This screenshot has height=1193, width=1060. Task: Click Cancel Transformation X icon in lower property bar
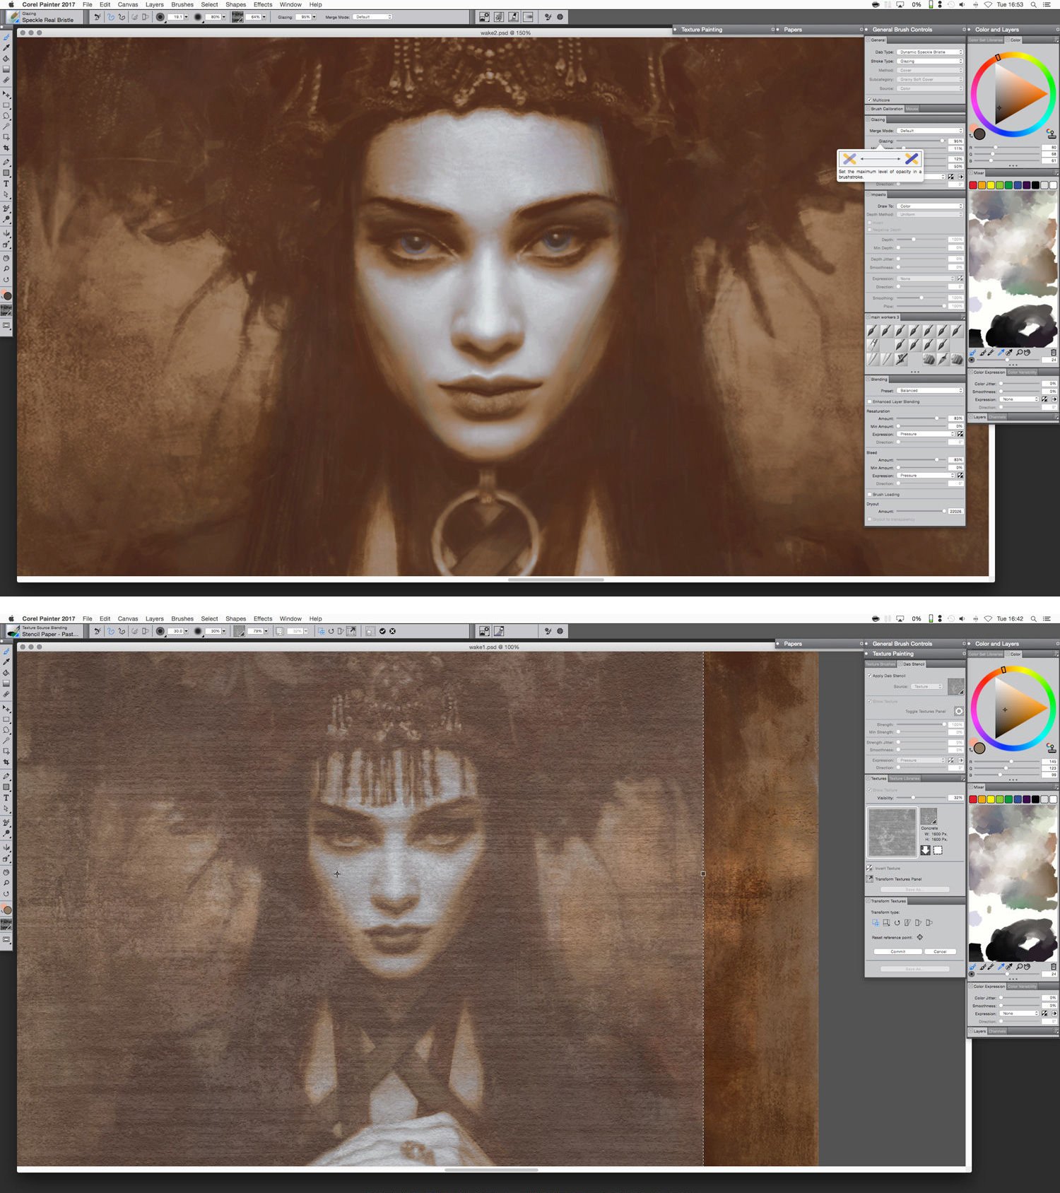[x=392, y=631]
